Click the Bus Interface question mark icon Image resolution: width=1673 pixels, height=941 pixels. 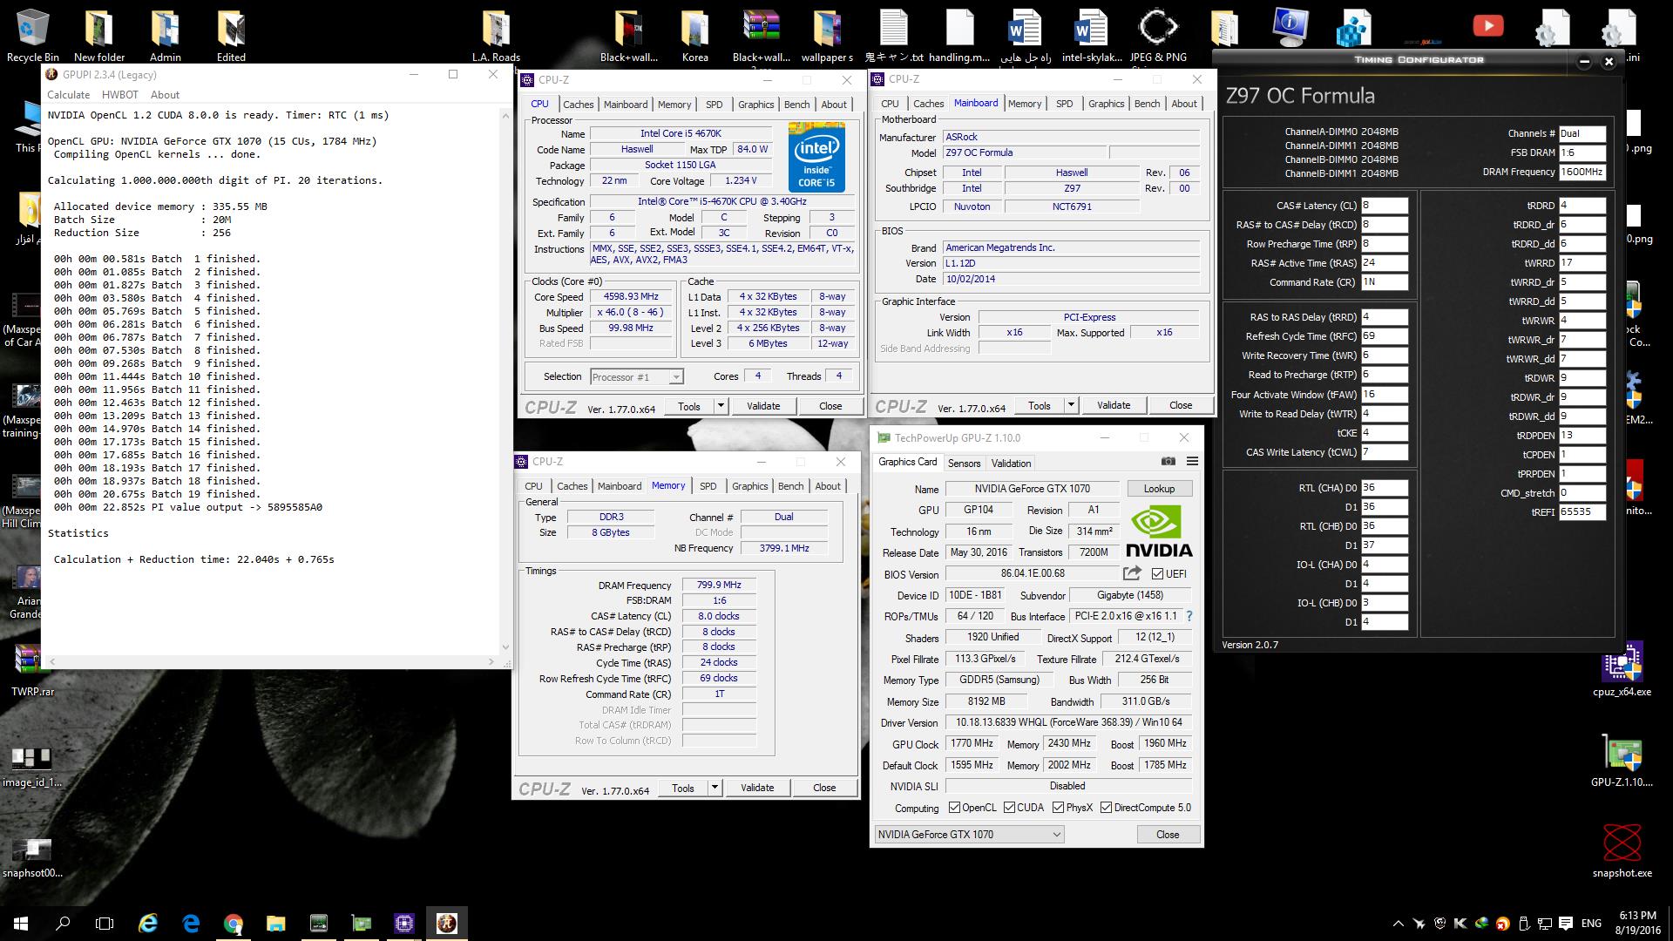(1189, 616)
